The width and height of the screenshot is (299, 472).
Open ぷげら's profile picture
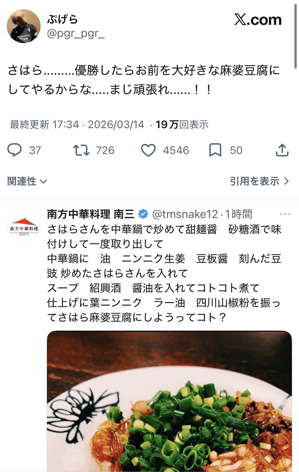[24, 26]
